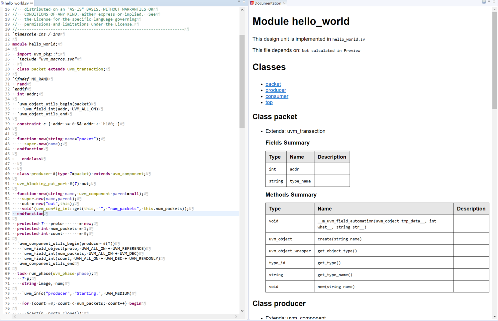498x321 pixels.
Task: Place cursor on line 57 endfunction
Action: (30, 214)
